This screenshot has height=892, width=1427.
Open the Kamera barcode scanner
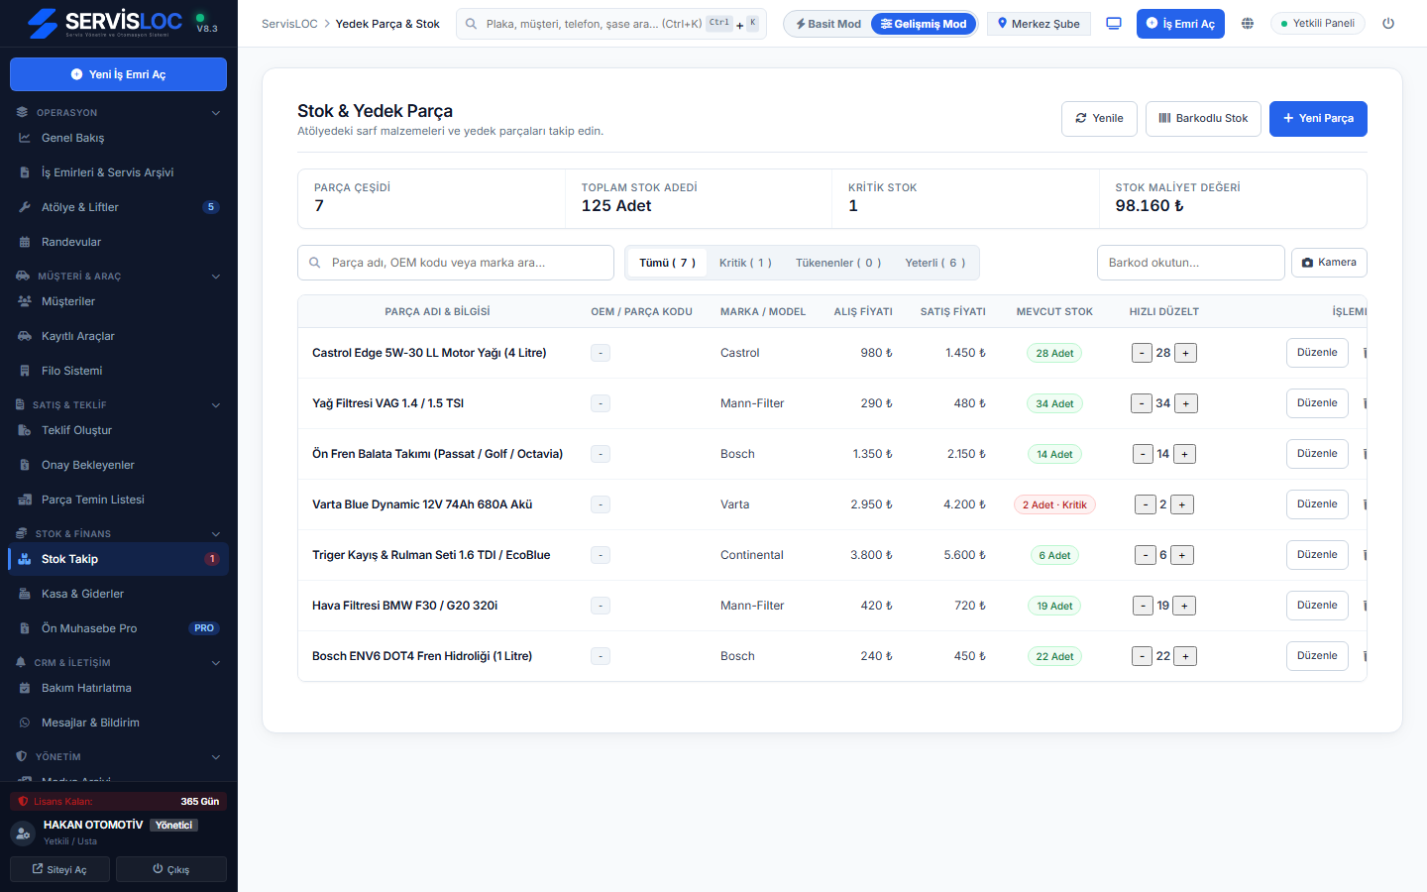1329,263
